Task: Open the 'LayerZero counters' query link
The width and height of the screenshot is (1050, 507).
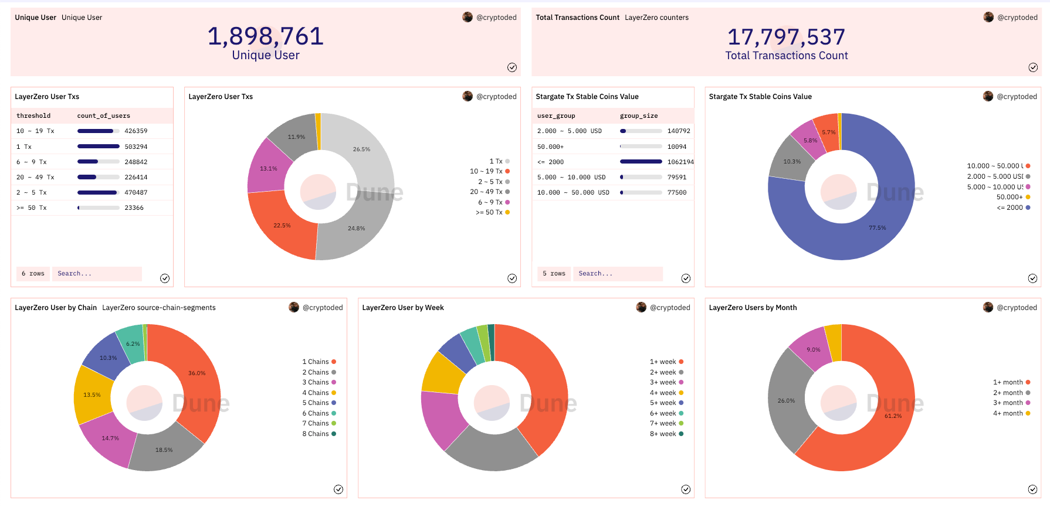Action: point(656,18)
